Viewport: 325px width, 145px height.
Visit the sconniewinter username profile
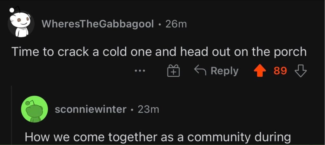tap(90, 109)
